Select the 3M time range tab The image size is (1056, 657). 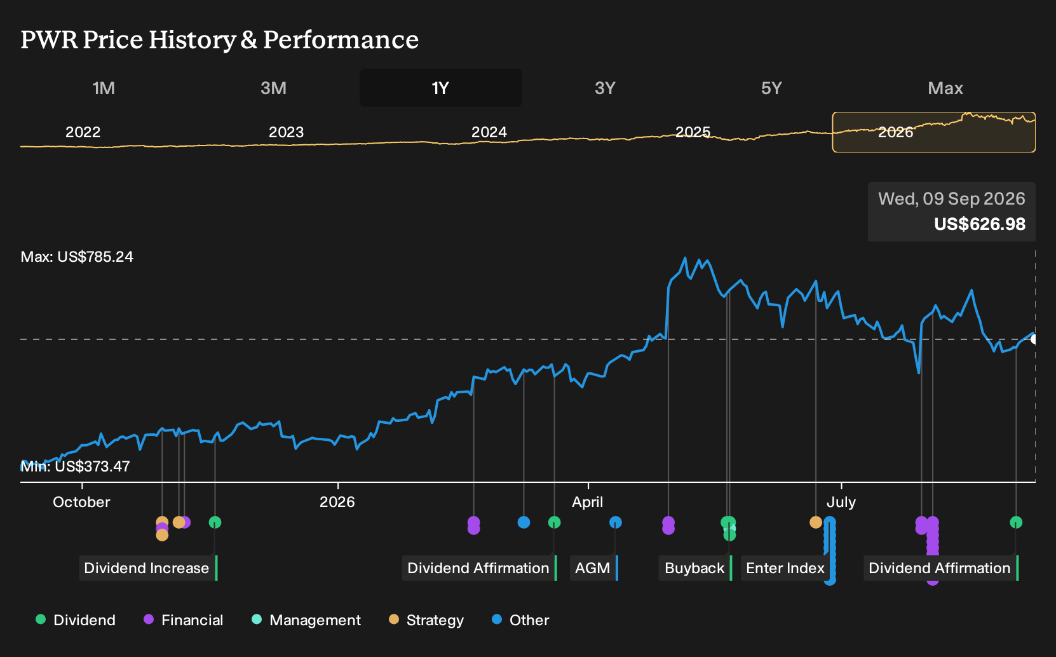pos(273,88)
